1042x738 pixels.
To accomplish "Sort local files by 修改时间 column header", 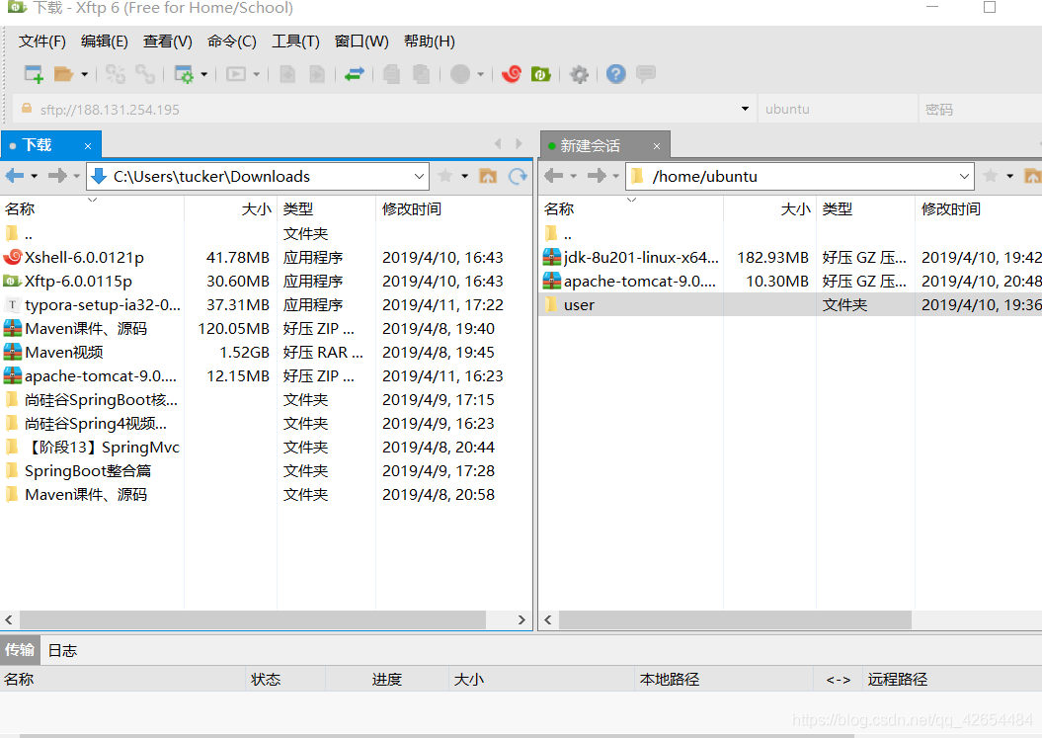I will 454,208.
